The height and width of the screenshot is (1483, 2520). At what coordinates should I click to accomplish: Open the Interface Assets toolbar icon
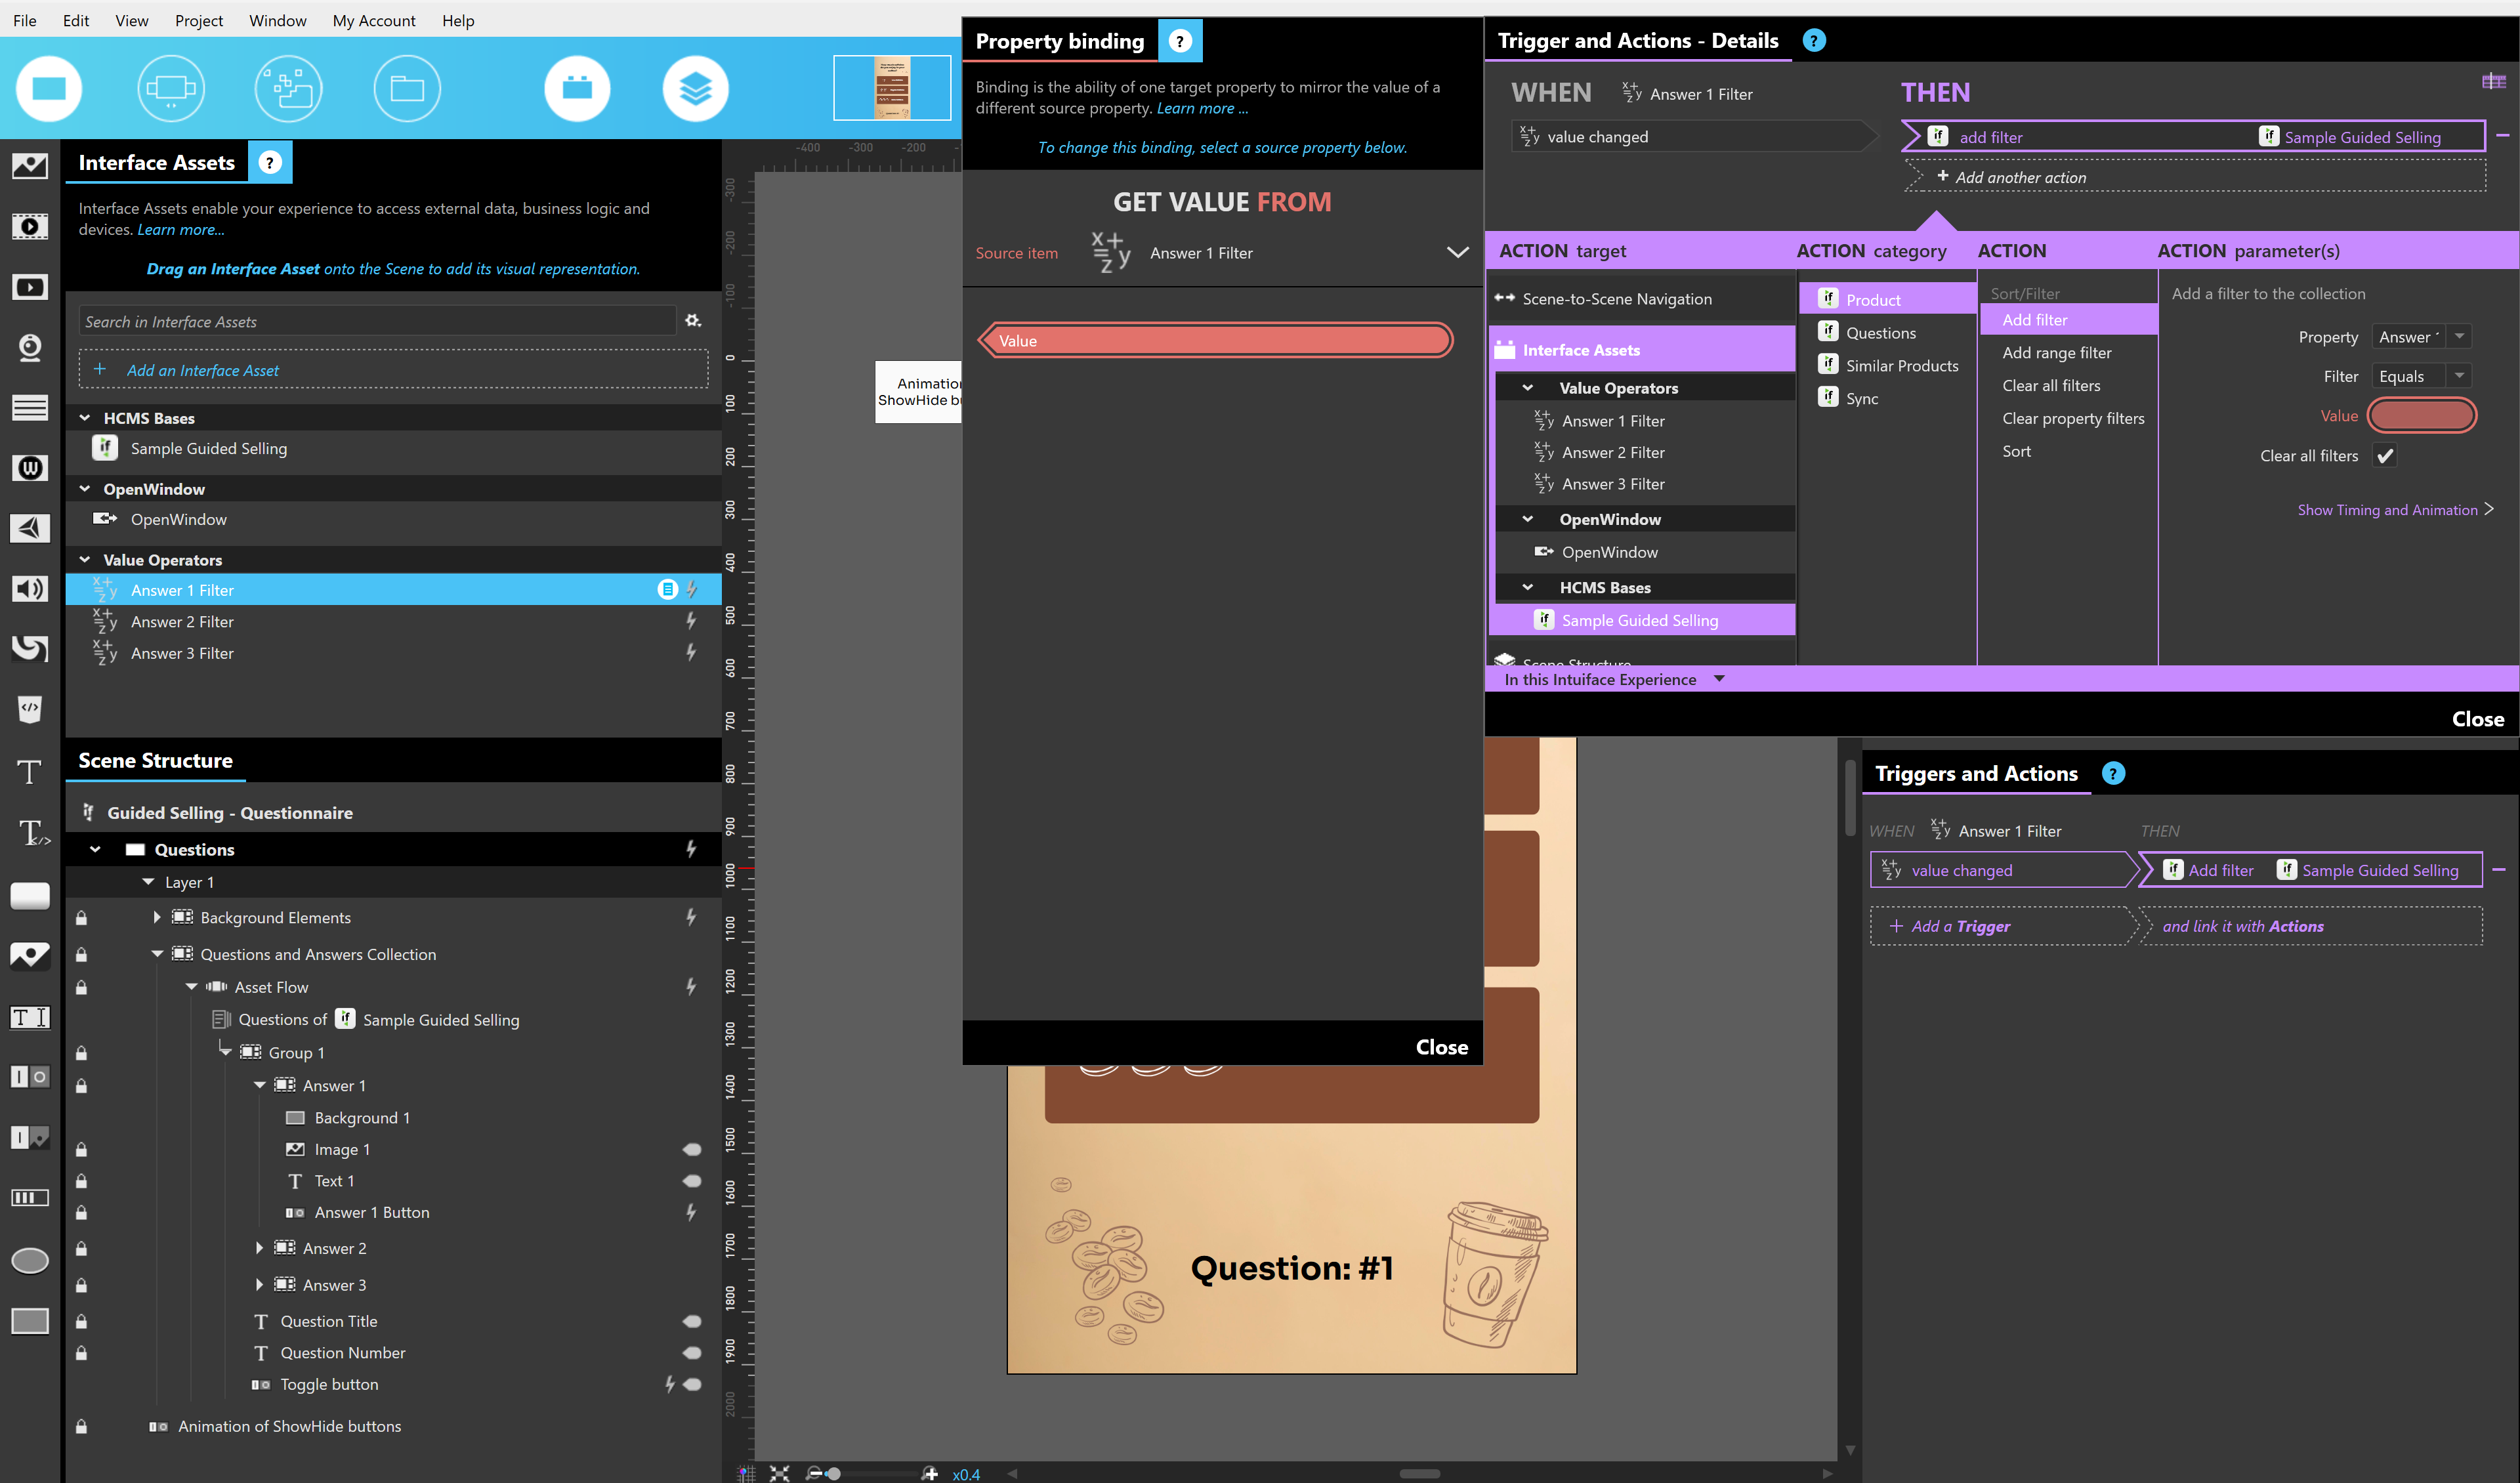(x=577, y=88)
